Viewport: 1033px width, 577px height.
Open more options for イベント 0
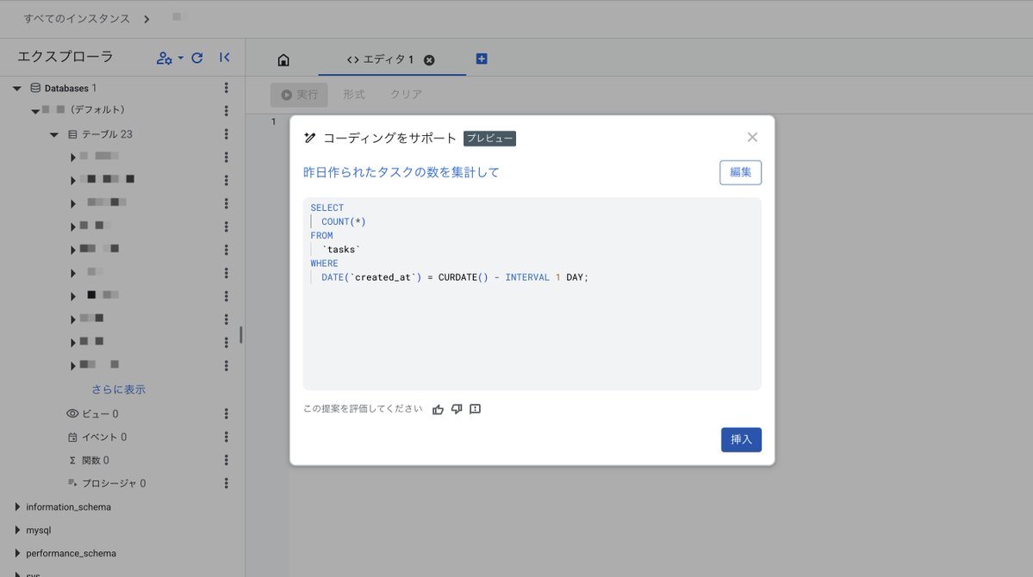click(x=226, y=437)
